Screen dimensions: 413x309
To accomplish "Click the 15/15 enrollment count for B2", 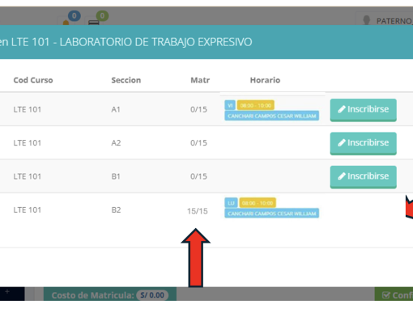I will [x=198, y=211].
